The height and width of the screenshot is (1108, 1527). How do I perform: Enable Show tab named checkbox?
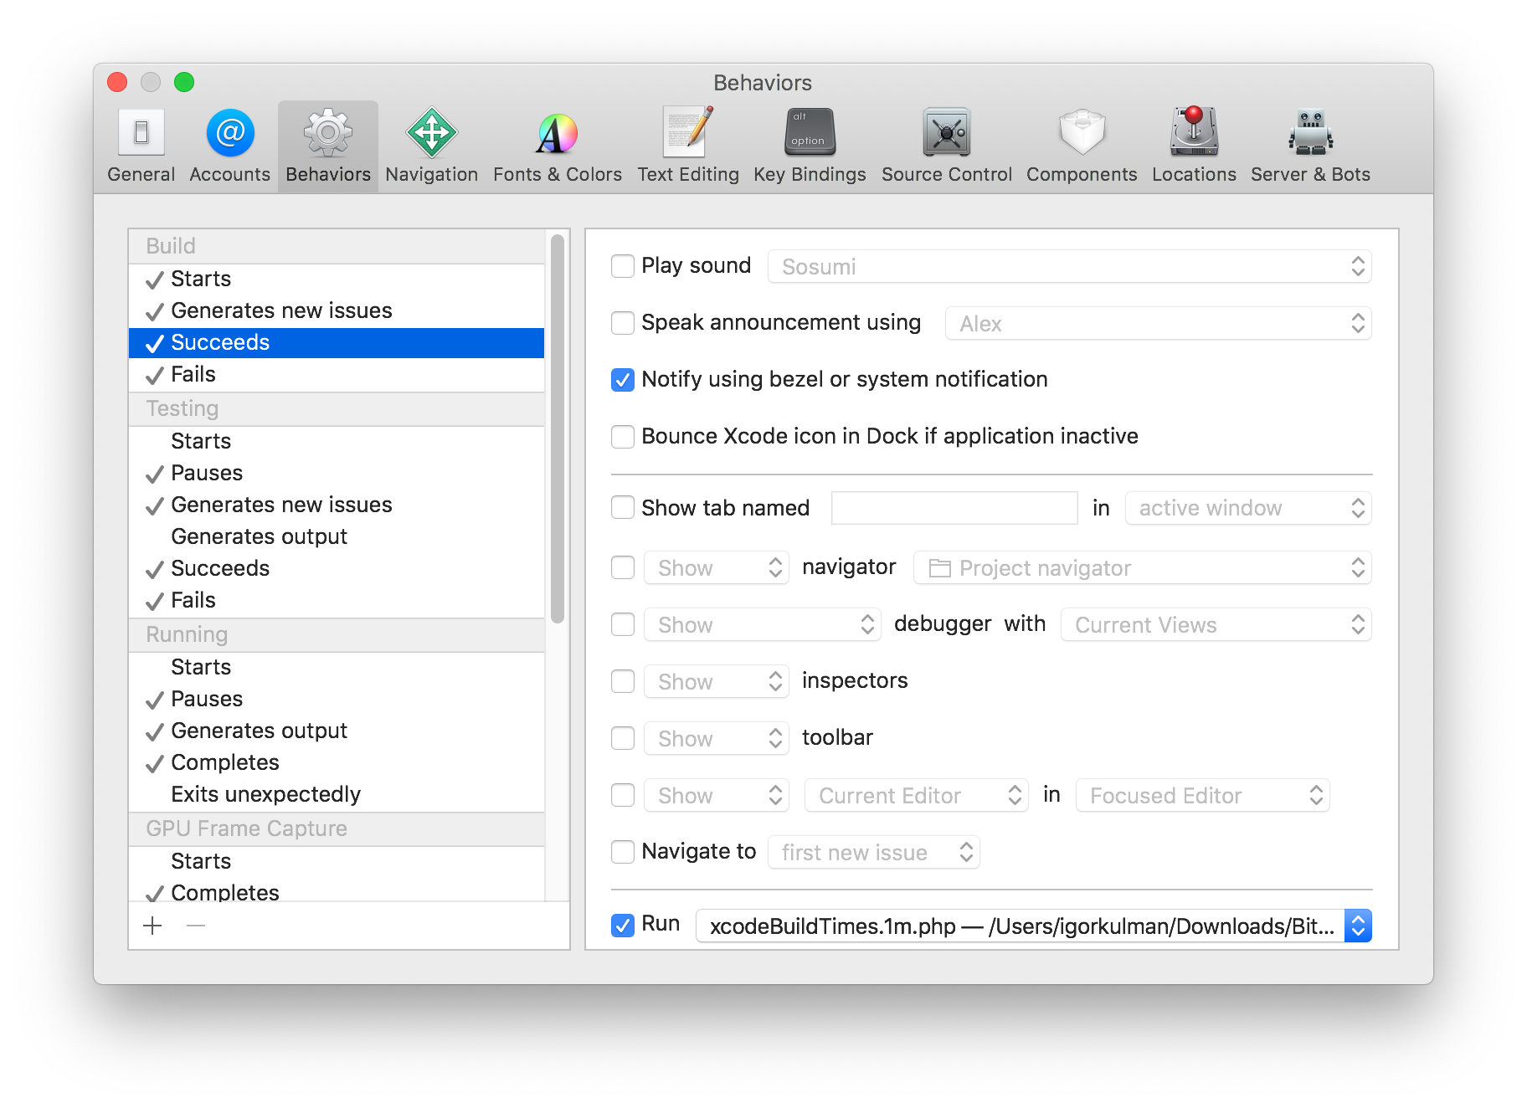pos(623,508)
